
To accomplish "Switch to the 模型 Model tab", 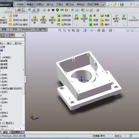I will coord(5,132).
